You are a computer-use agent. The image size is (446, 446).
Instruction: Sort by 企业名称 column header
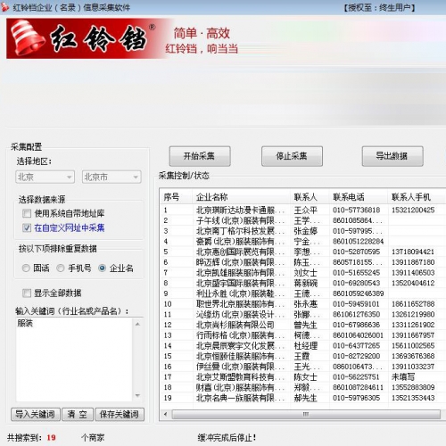coord(241,197)
